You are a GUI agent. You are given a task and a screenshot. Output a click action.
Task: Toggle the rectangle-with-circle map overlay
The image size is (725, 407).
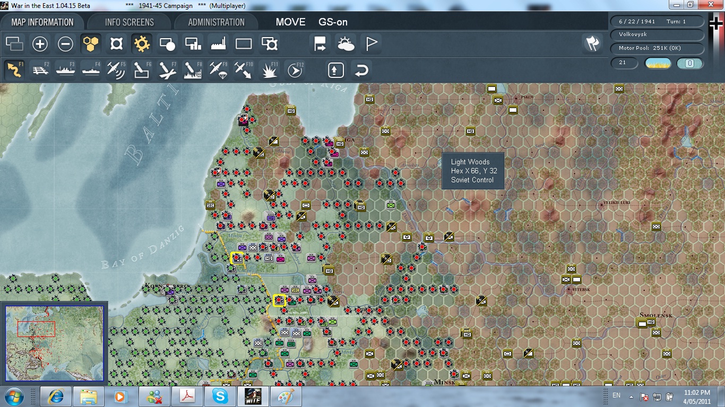[x=167, y=44]
